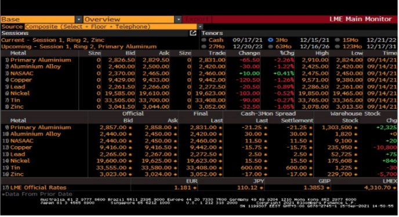Screen dimensions: 399x217
Task: Click the Export button
Action: click(197, 19)
